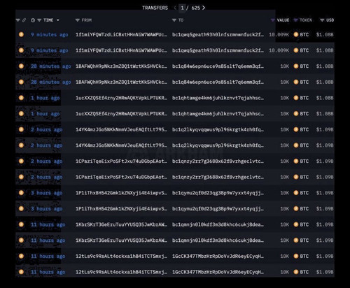This screenshot has width=350, height=288.
Task: Click upper sender address 1ucXXZQSEf4zny2HRwAQKtVpkLPTUKR
Action: [x=121, y=98]
